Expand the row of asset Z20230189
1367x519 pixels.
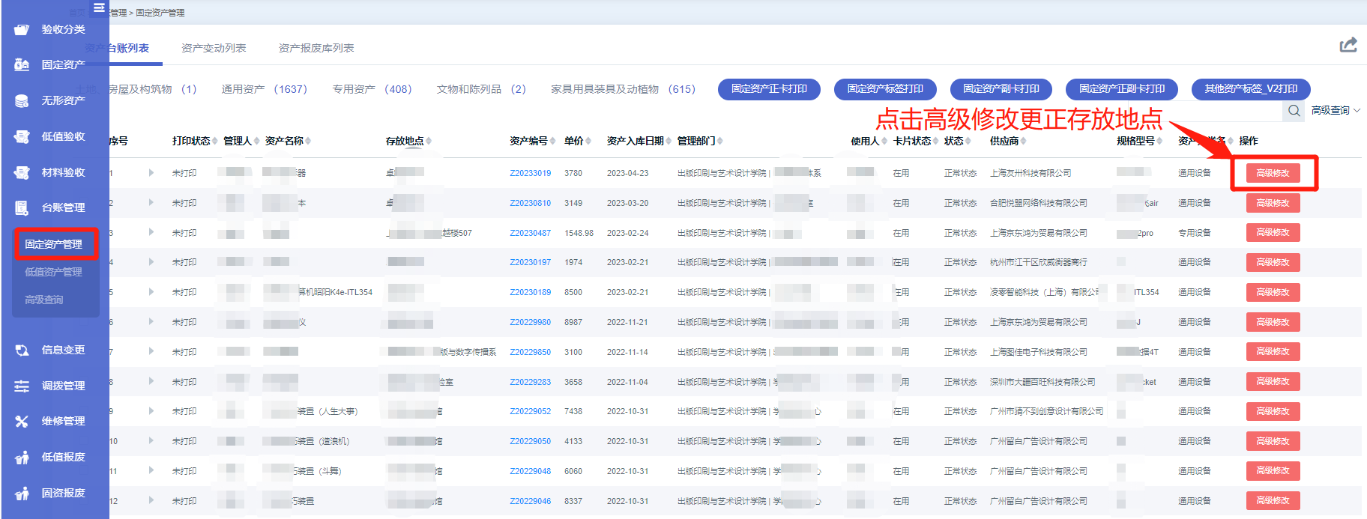coord(151,292)
